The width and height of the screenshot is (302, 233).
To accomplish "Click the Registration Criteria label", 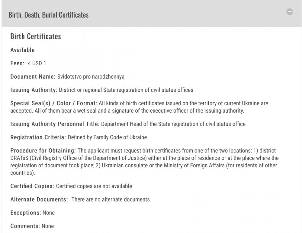I will (x=38, y=137).
